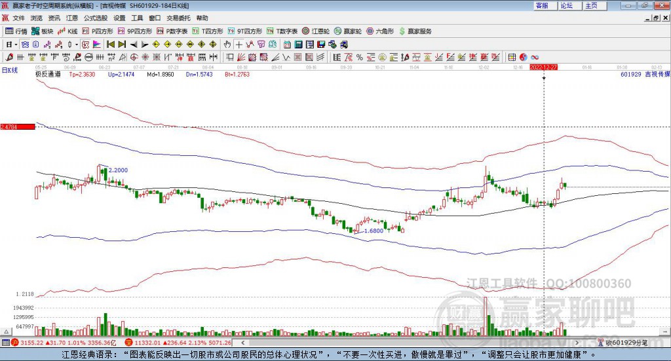Viewport: 671px width, 361px height.
Task: Click the 主页 homepage button
Action: [x=591, y=5]
